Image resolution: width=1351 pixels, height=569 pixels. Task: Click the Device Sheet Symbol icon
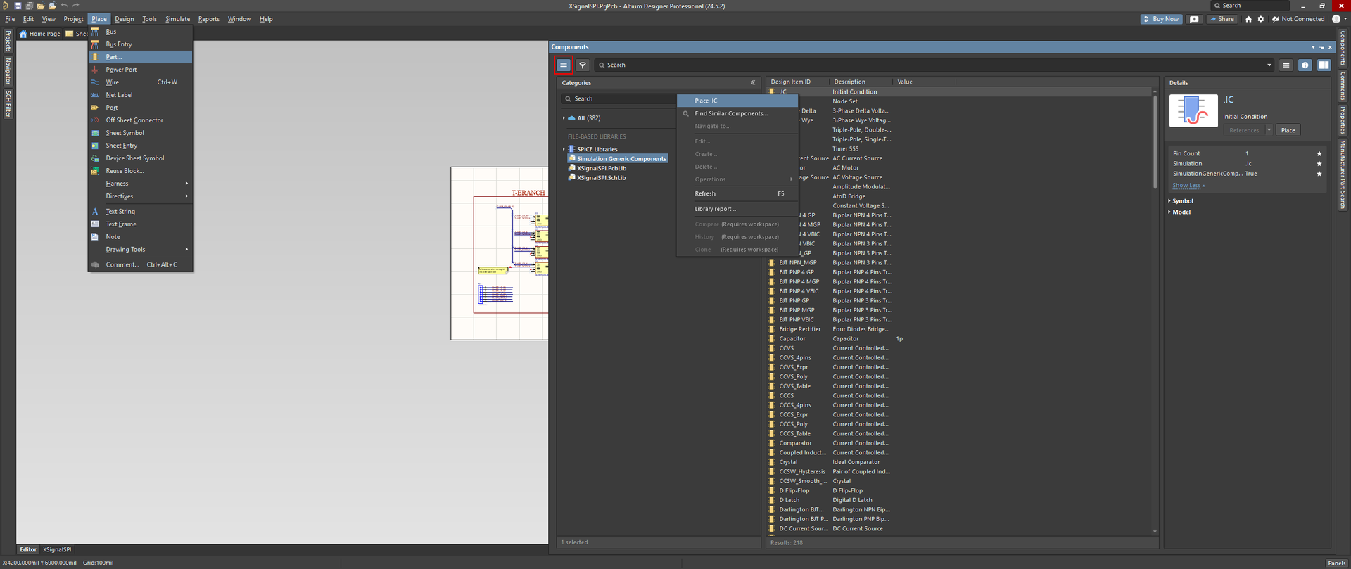coord(95,158)
